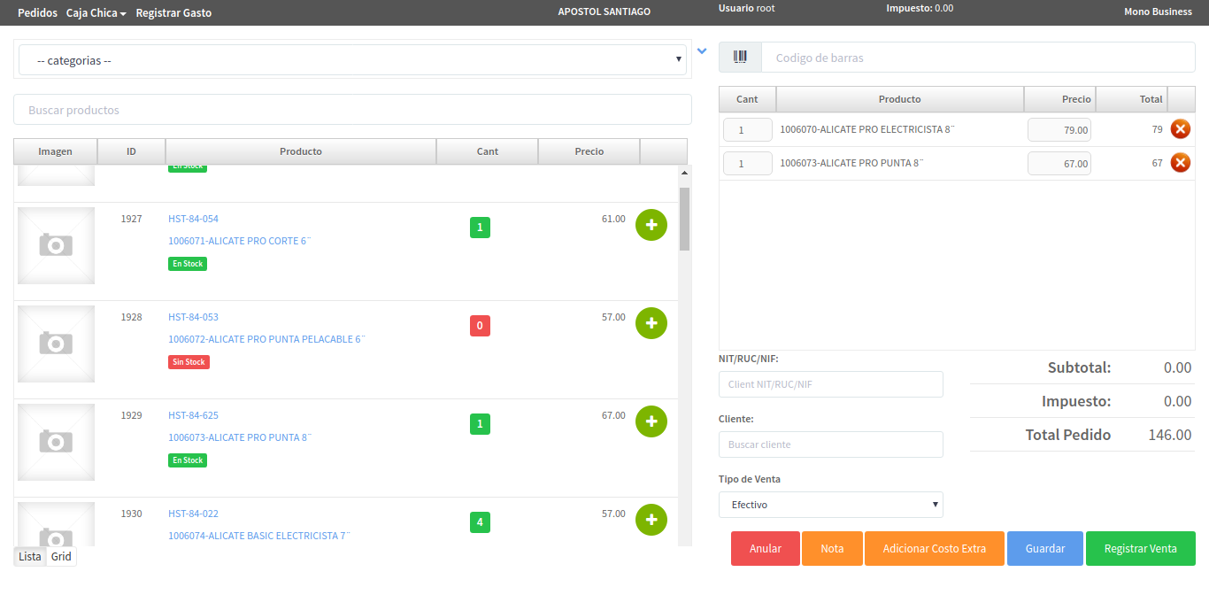Open Tipo de Venta dropdown
This screenshot has width=1209, height=595.
click(x=830, y=505)
